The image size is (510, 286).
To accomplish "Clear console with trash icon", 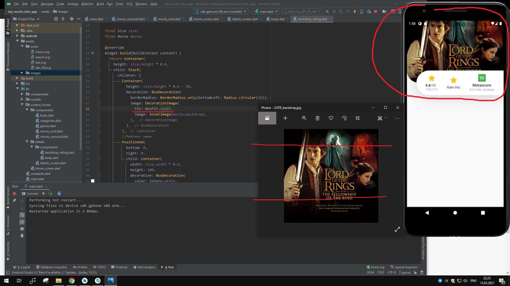I will pyautogui.click(x=22, y=236).
